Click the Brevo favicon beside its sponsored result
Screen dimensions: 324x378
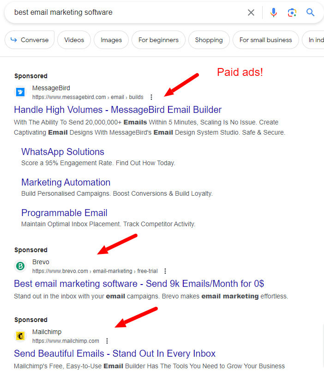pos(20,266)
